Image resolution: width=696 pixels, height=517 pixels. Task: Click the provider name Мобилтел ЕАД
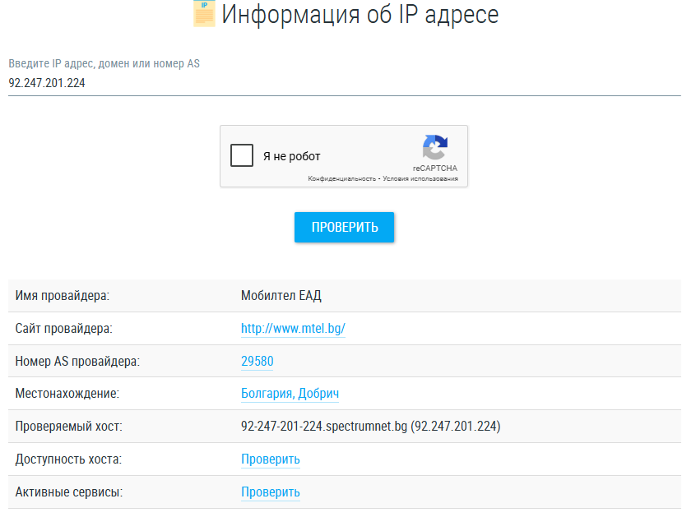(281, 296)
